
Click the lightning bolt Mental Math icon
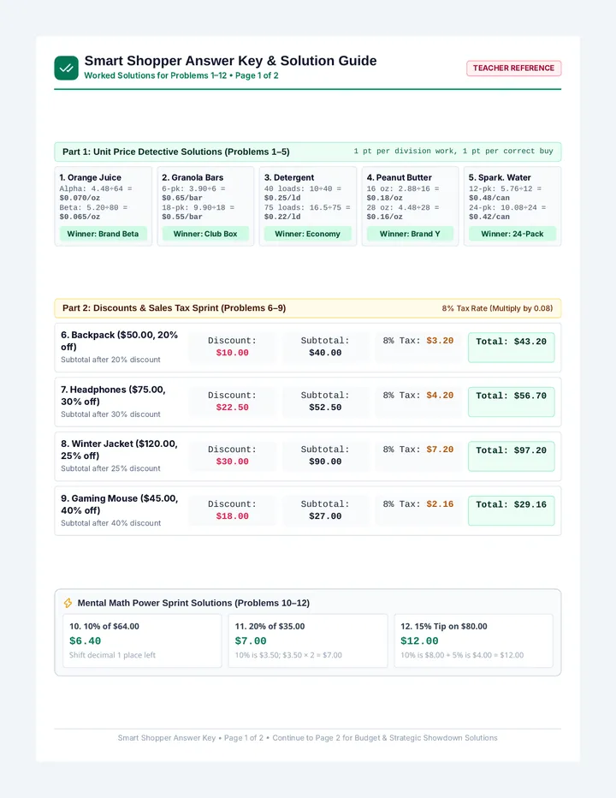tap(68, 603)
